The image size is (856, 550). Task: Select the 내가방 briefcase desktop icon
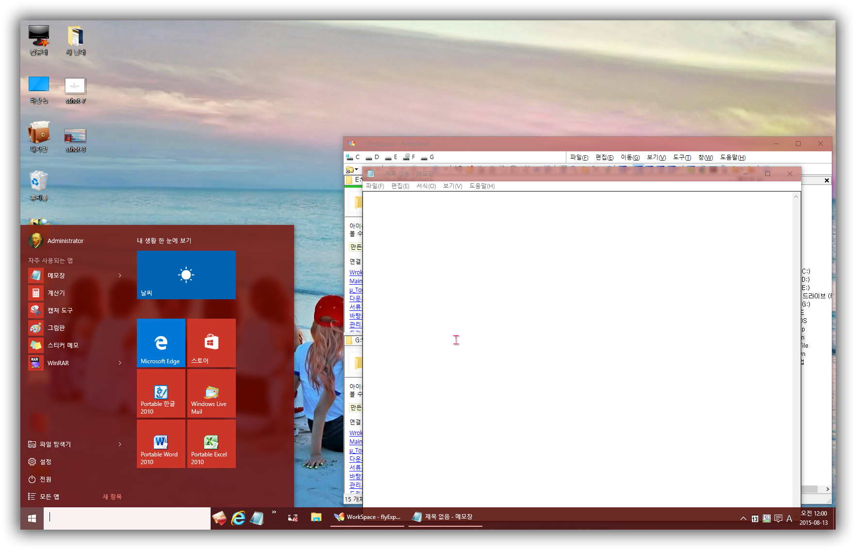coord(39,137)
